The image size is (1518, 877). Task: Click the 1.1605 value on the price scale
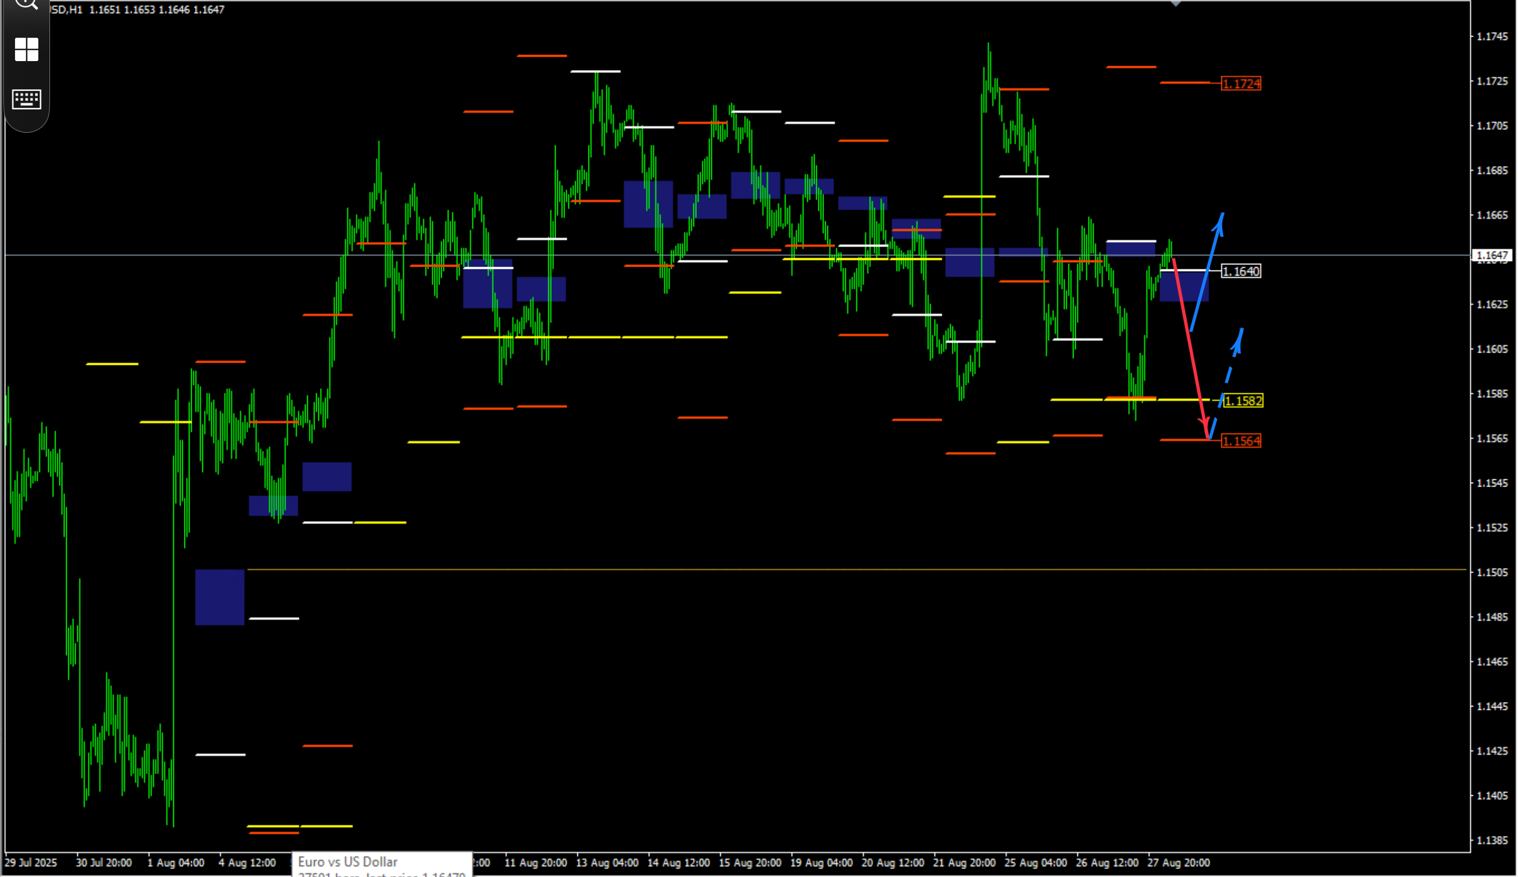pyautogui.click(x=1492, y=349)
